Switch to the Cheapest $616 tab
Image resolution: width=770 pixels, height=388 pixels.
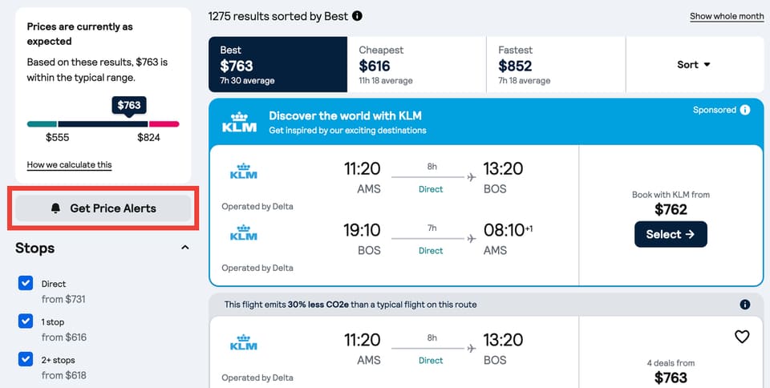point(417,65)
